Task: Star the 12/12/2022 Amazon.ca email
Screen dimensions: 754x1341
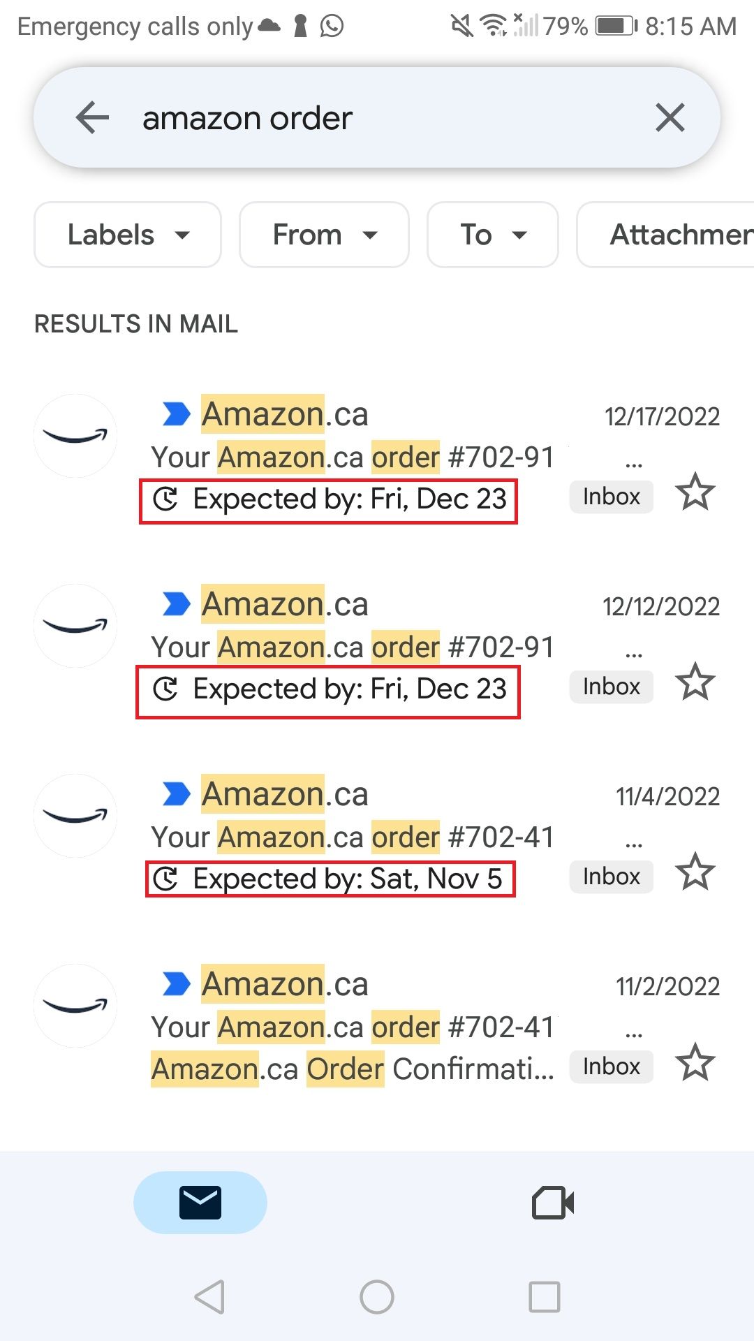Action: coord(695,683)
